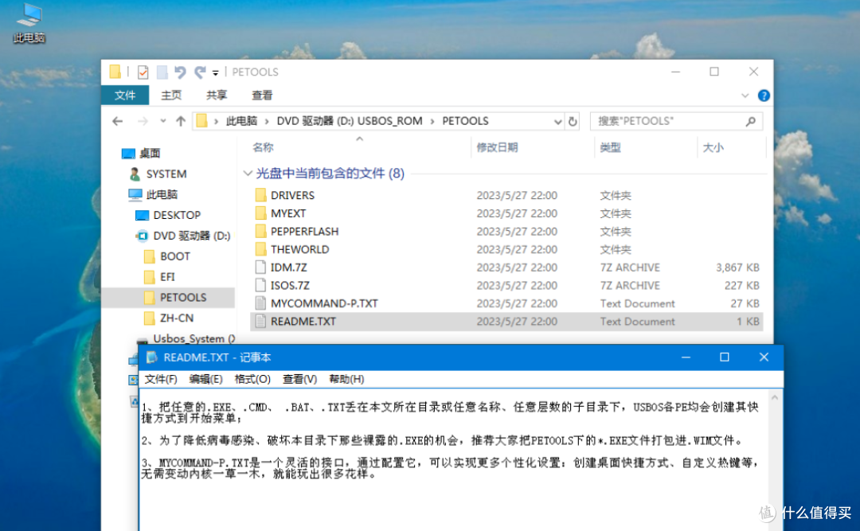Switch to the 主页 ribbon tab
860x531 pixels.
tap(171, 96)
